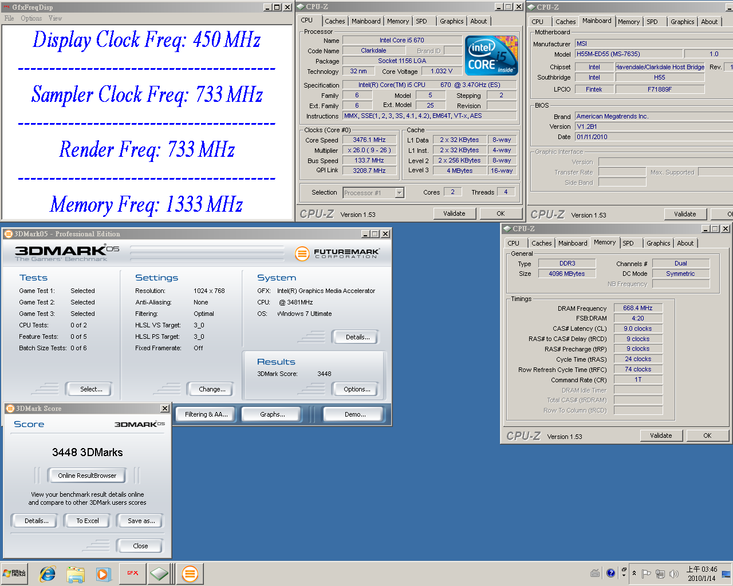Image resolution: width=733 pixels, height=586 pixels.
Task: Click the Intel Core i5 inside logo
Action: 491,55
